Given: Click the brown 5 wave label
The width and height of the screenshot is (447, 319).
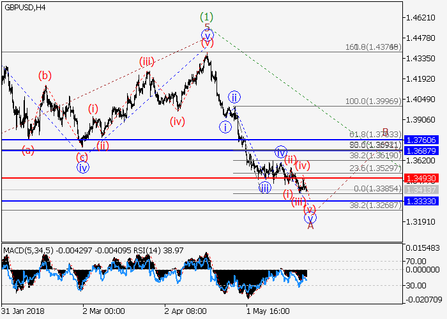Looking at the screenshot, I should pos(208,27).
